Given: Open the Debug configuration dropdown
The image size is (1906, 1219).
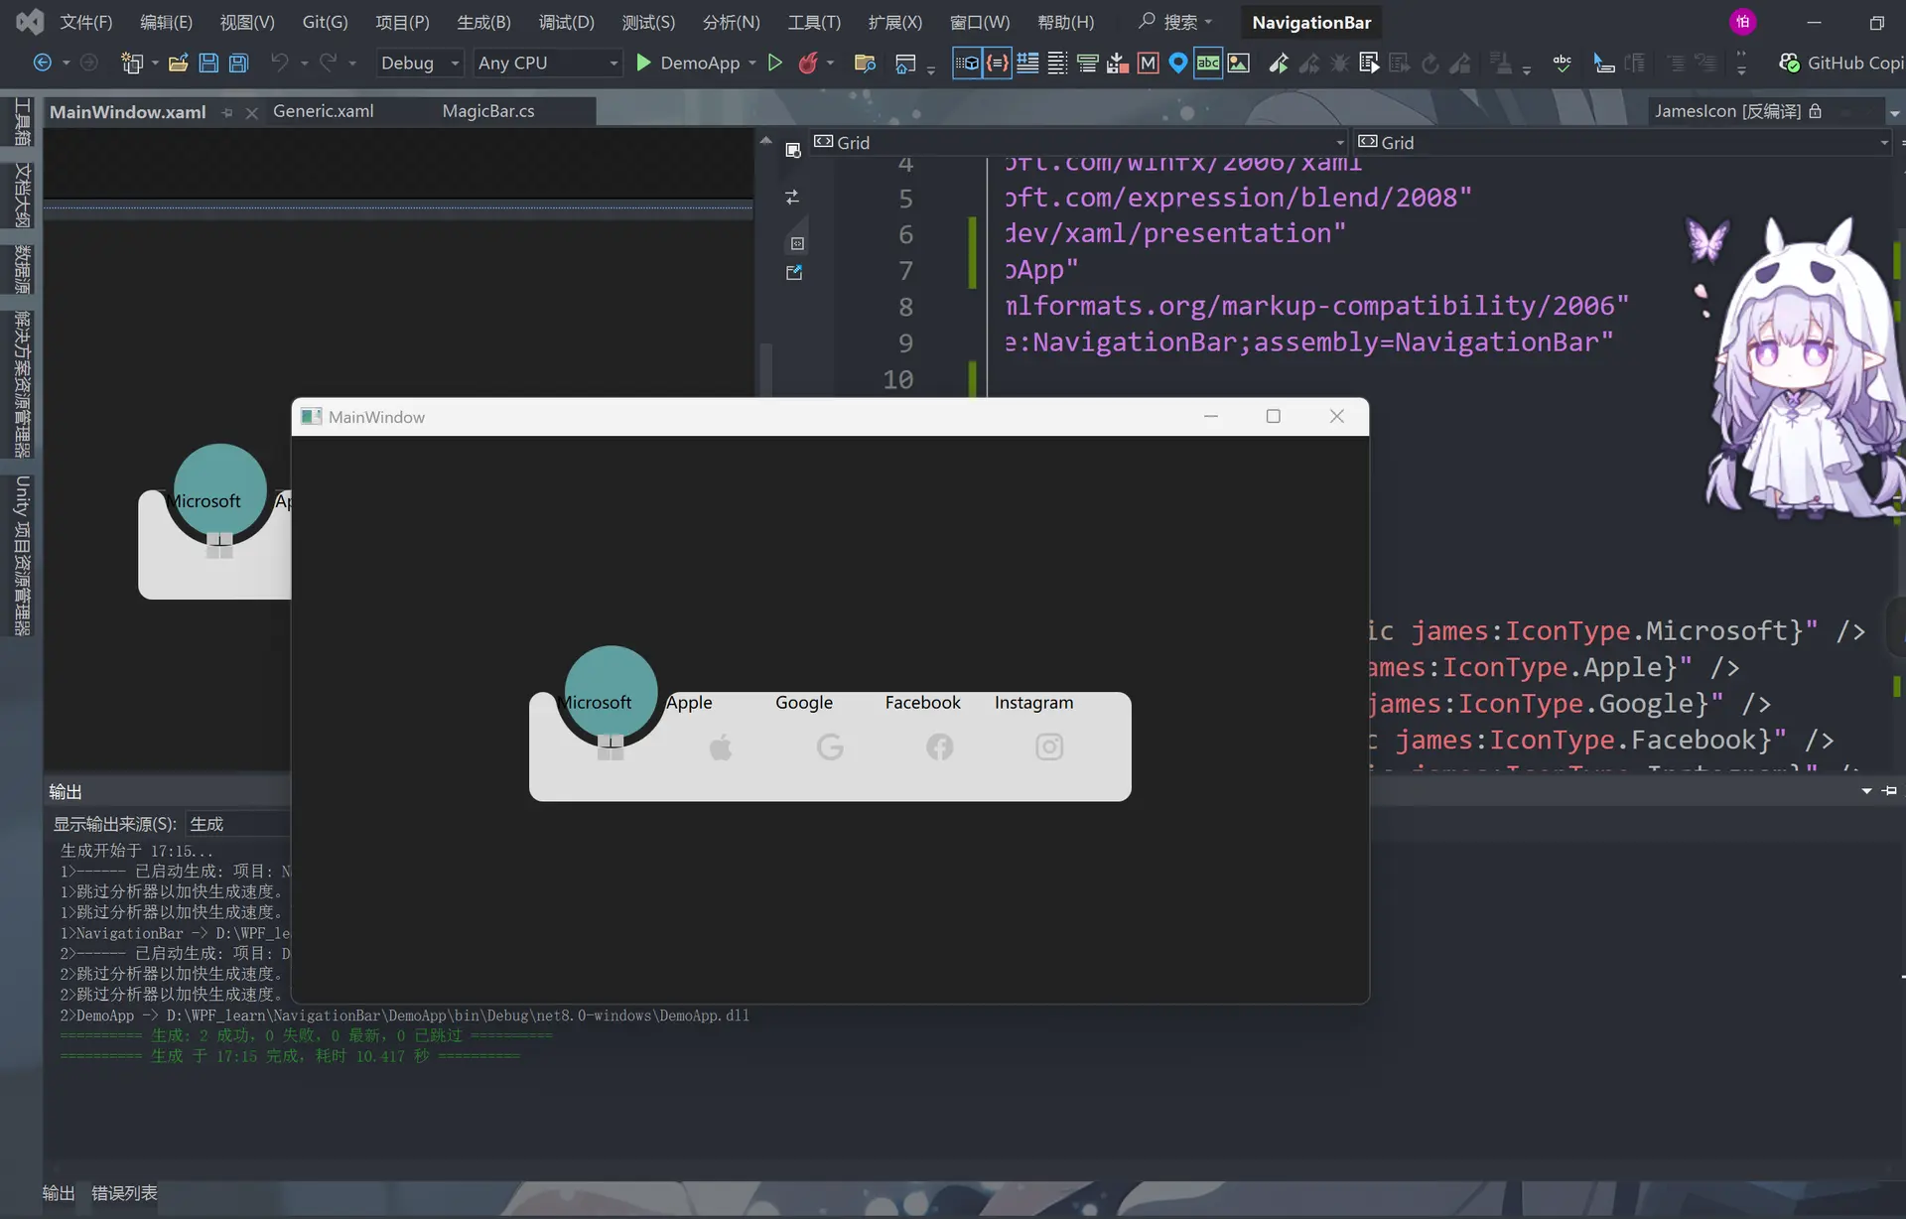Looking at the screenshot, I should pos(419,63).
